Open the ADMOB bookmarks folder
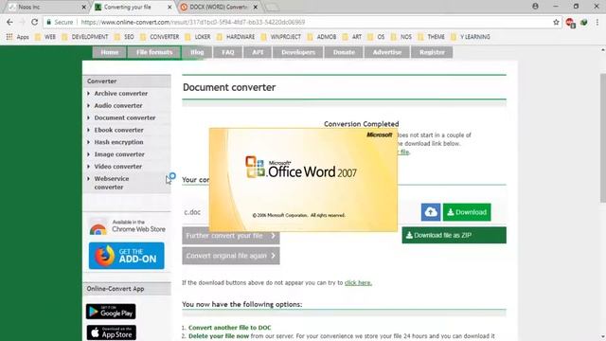 pyautogui.click(x=322, y=37)
